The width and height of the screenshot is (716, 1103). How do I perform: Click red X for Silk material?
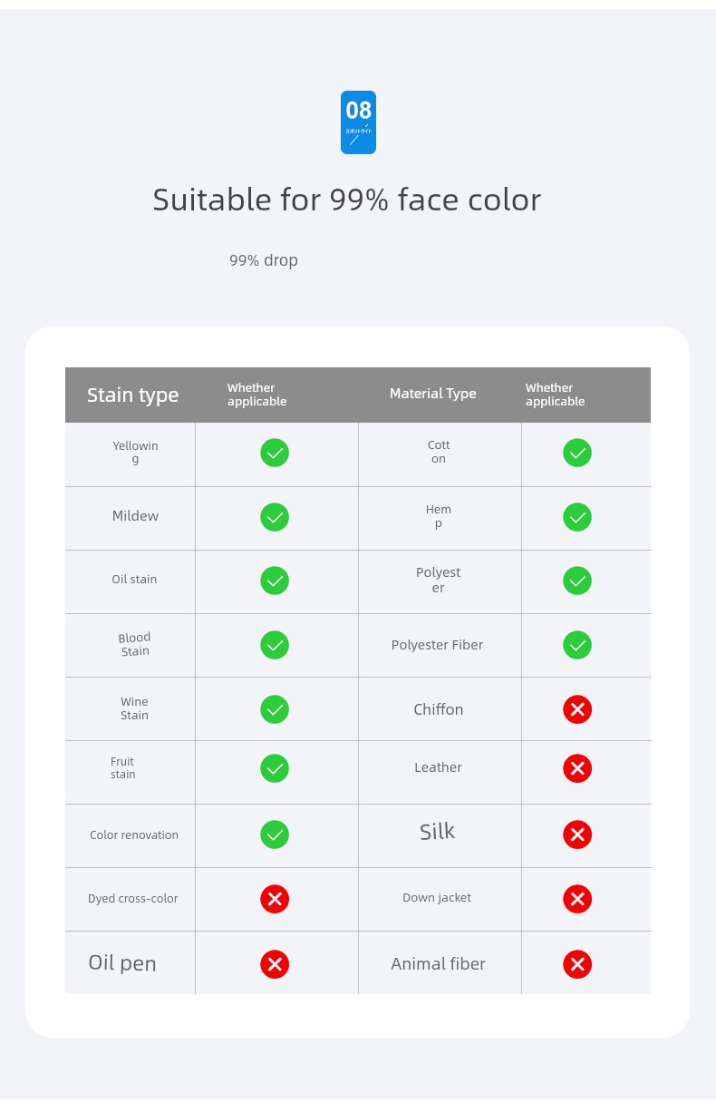click(577, 835)
